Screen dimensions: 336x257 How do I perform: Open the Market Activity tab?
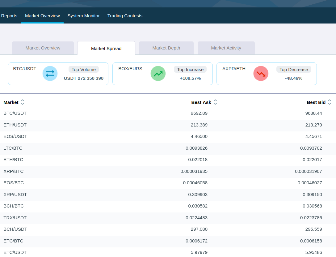coord(226,48)
